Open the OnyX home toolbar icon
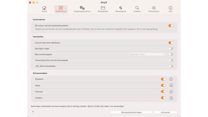208x117 pixels. [44, 8]
